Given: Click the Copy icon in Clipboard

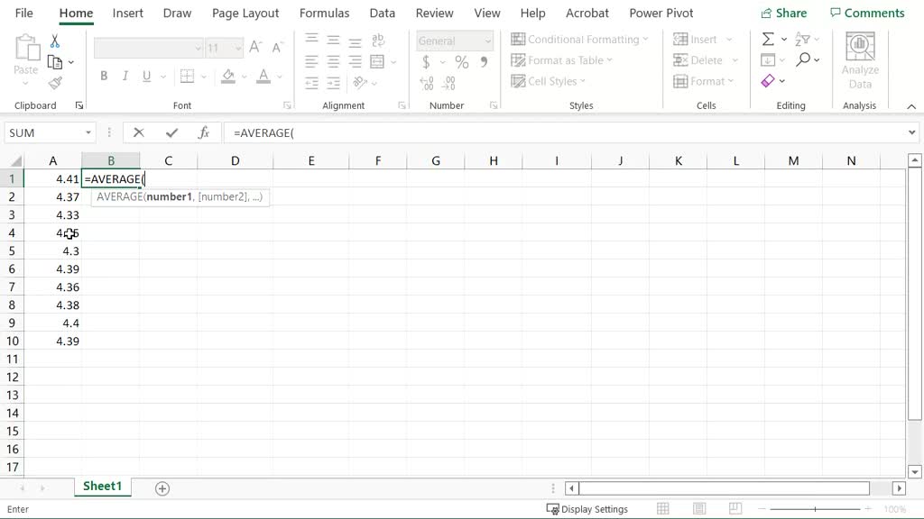Looking at the screenshot, I should pos(55,62).
